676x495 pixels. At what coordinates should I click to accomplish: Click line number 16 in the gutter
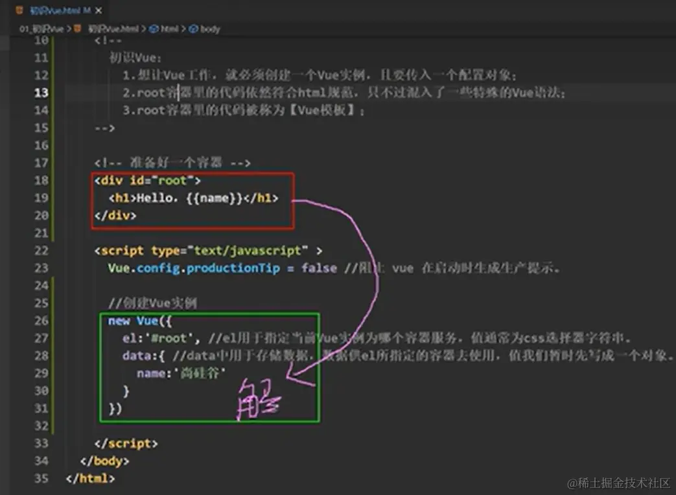point(41,145)
